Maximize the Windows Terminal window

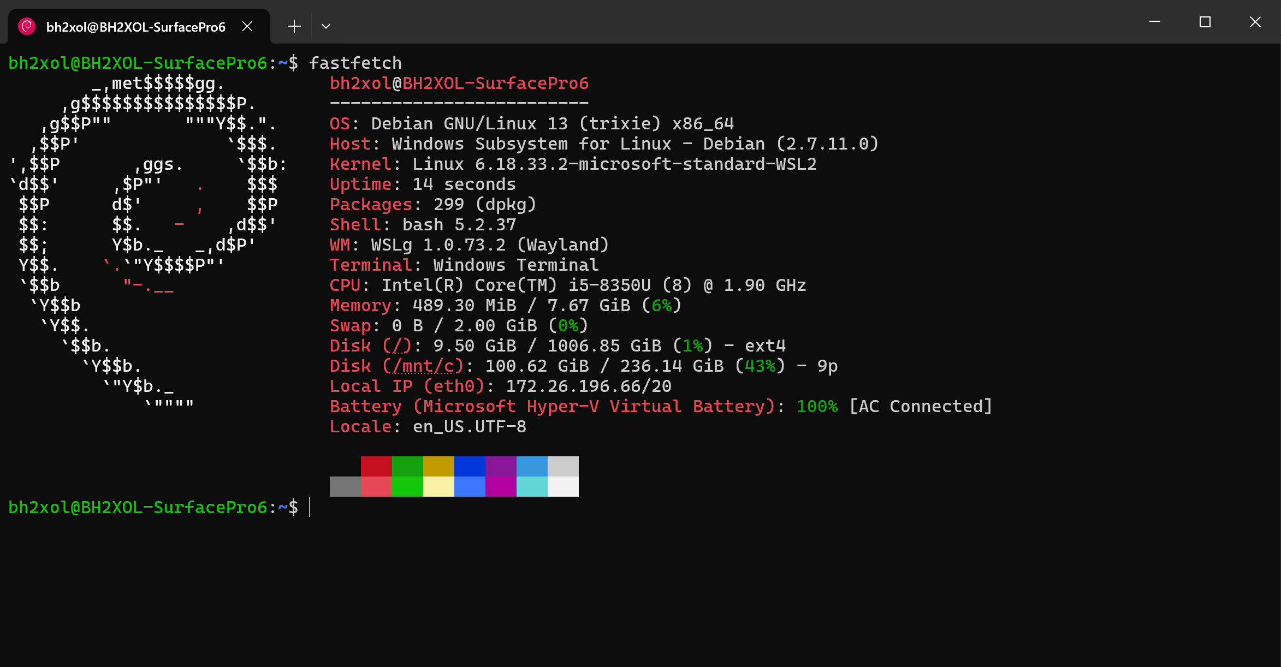[x=1205, y=22]
